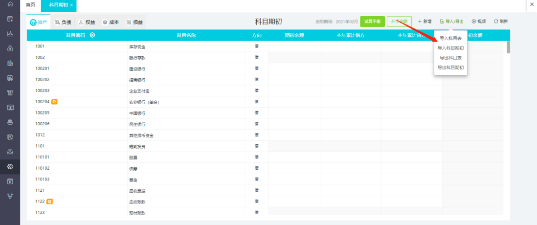537x225 pixels.
Task: Select the 应收账款 account row
Action: point(269,202)
